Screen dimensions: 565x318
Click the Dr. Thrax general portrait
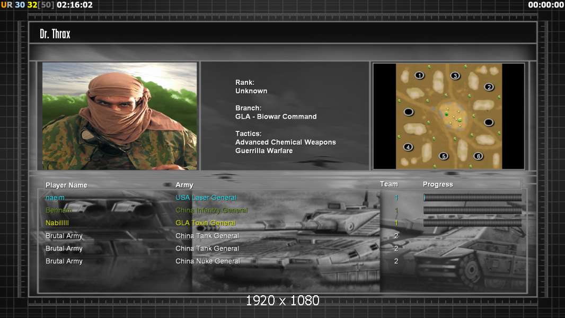click(x=120, y=116)
